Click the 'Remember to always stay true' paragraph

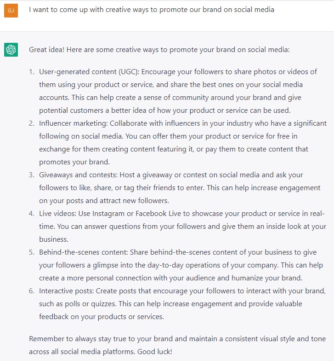pos(177,345)
